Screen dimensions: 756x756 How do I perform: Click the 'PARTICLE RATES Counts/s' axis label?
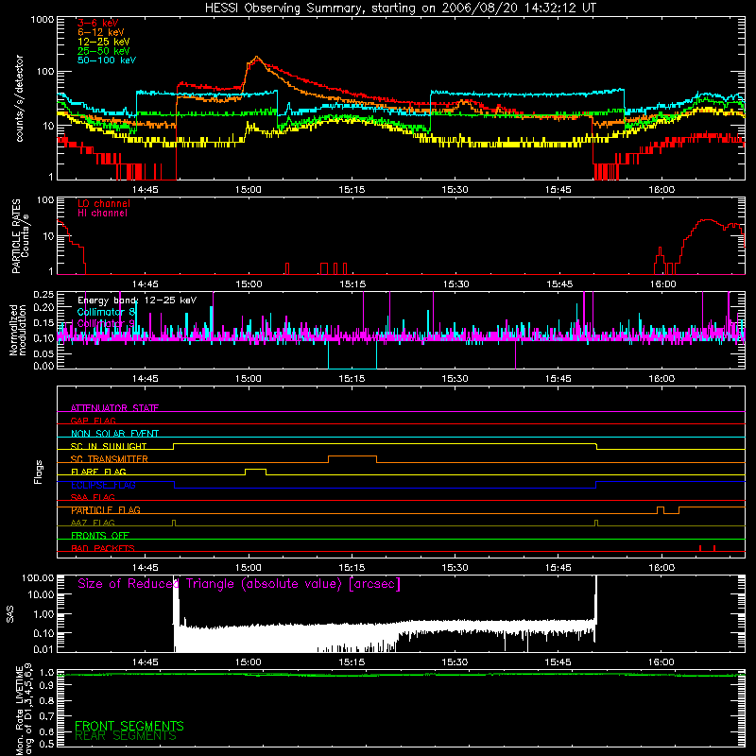click(x=20, y=236)
